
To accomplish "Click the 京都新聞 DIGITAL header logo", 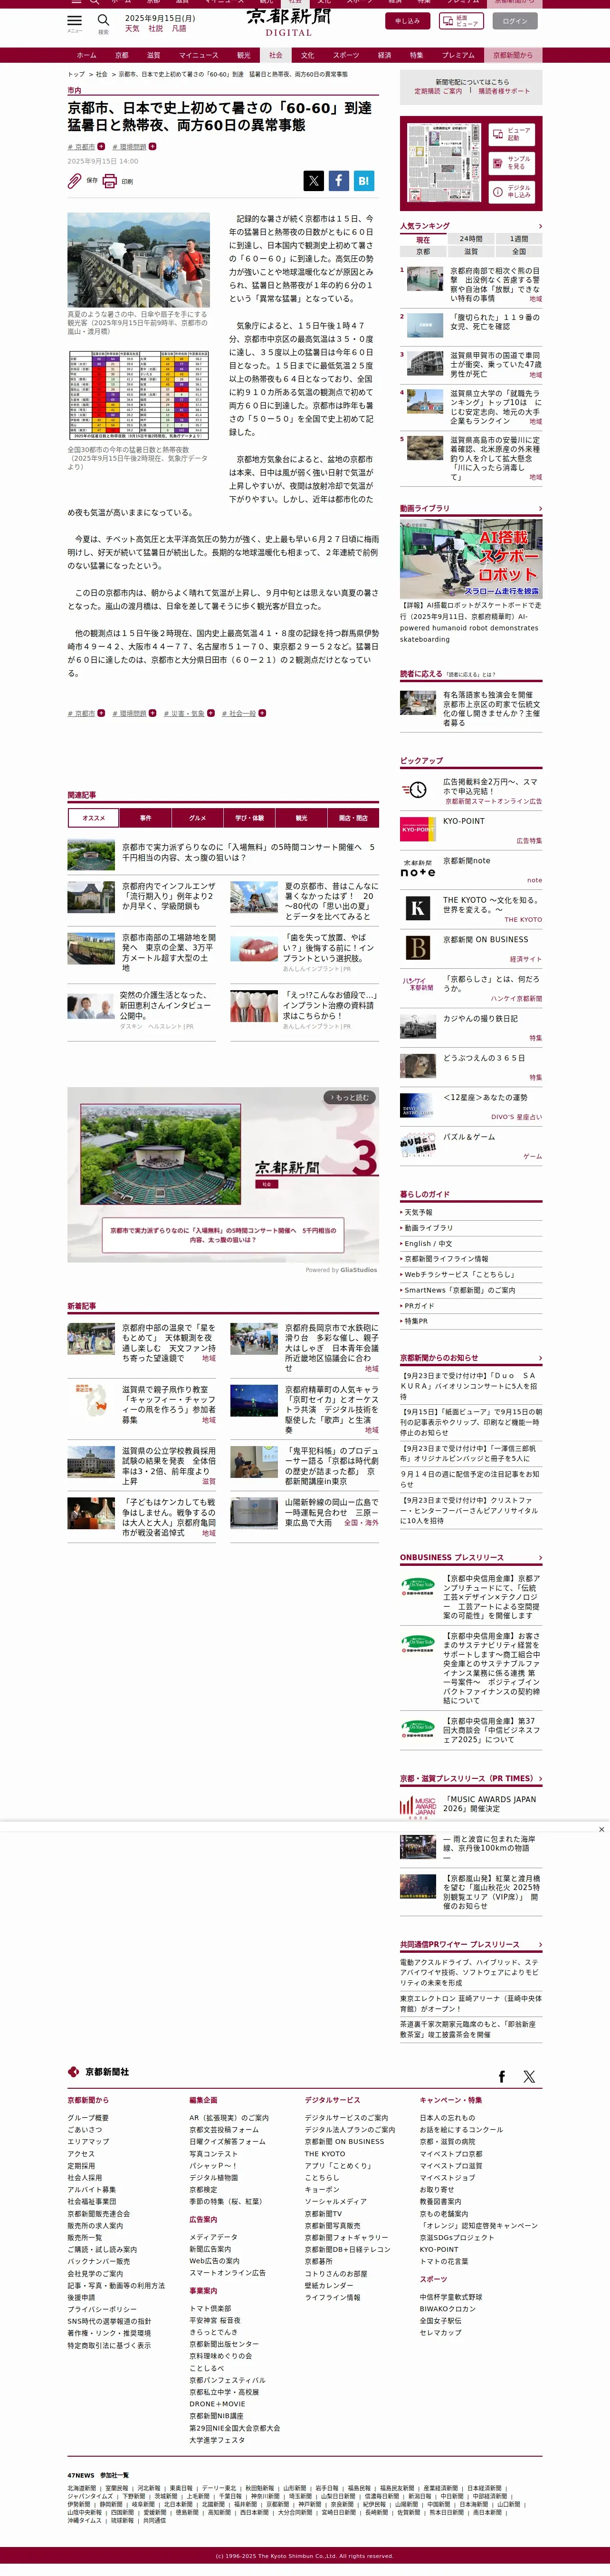I will coord(289,21).
